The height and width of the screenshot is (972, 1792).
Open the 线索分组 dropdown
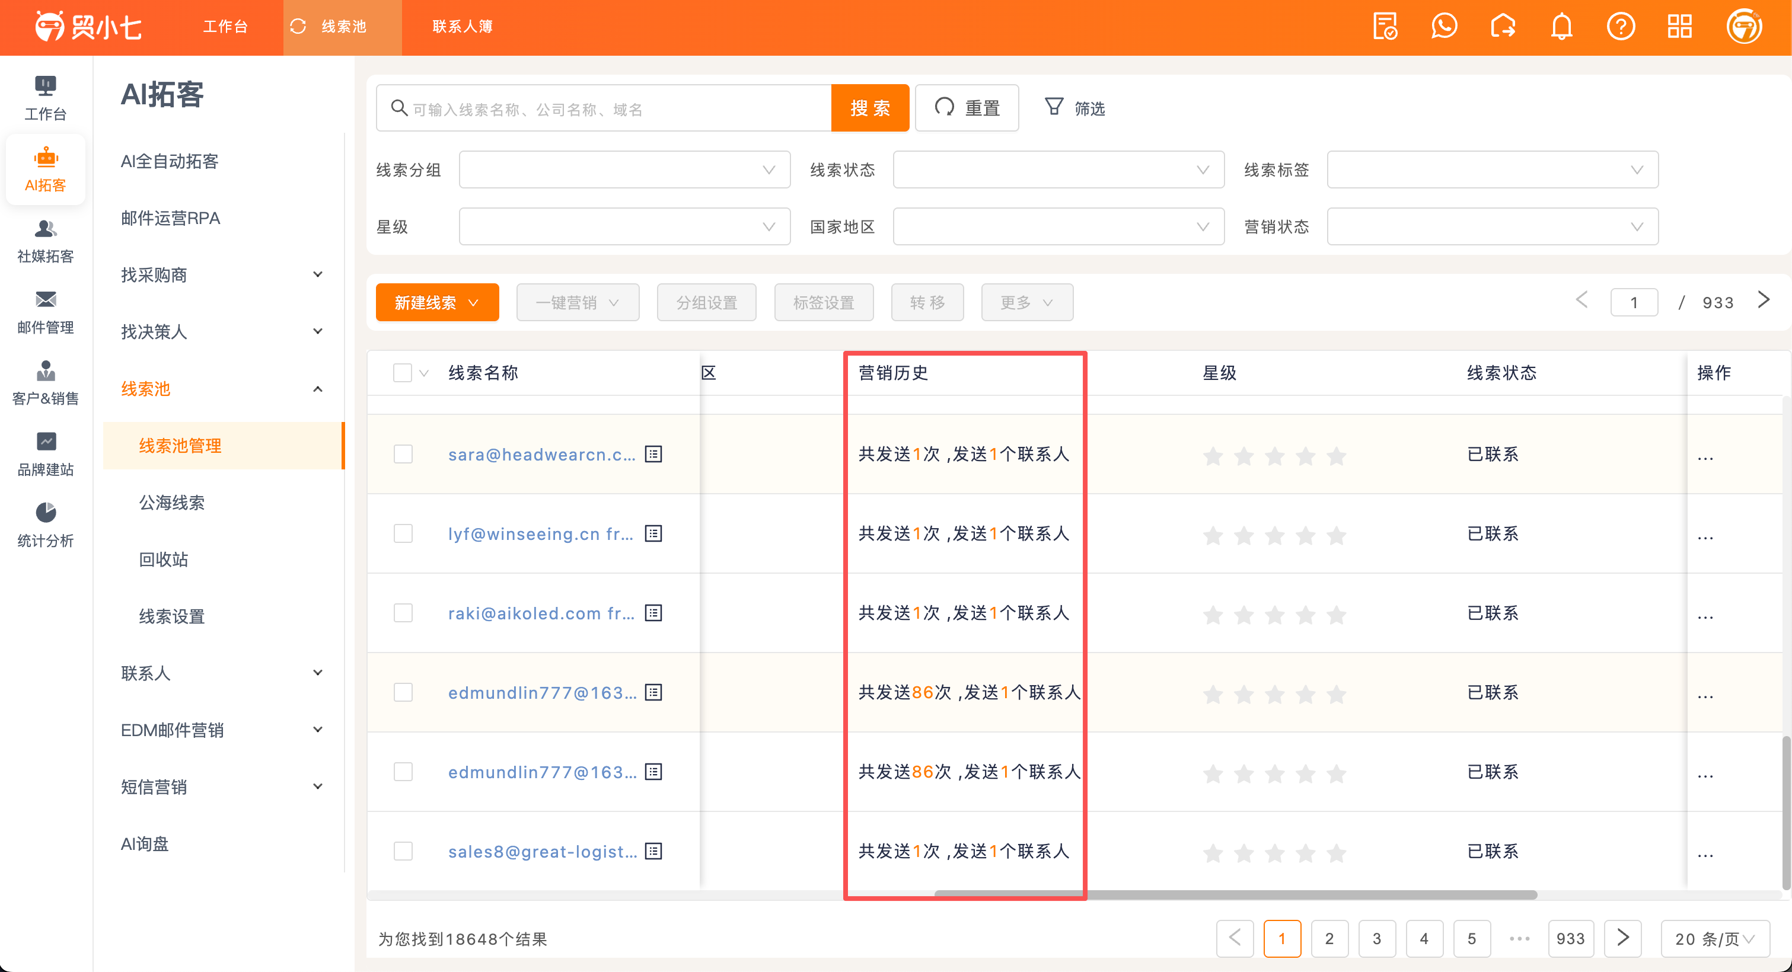(x=624, y=170)
